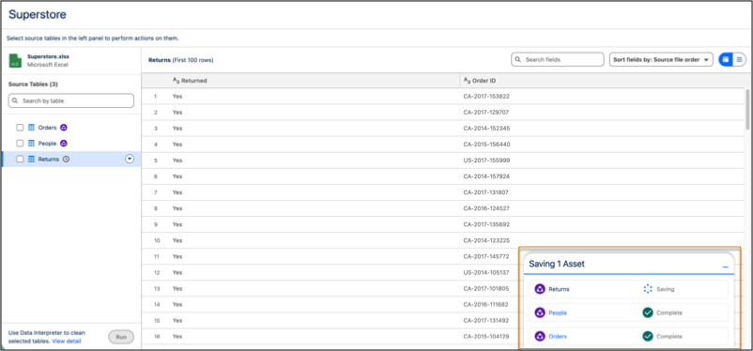Click the Run button
The image size is (753, 351).
121,337
